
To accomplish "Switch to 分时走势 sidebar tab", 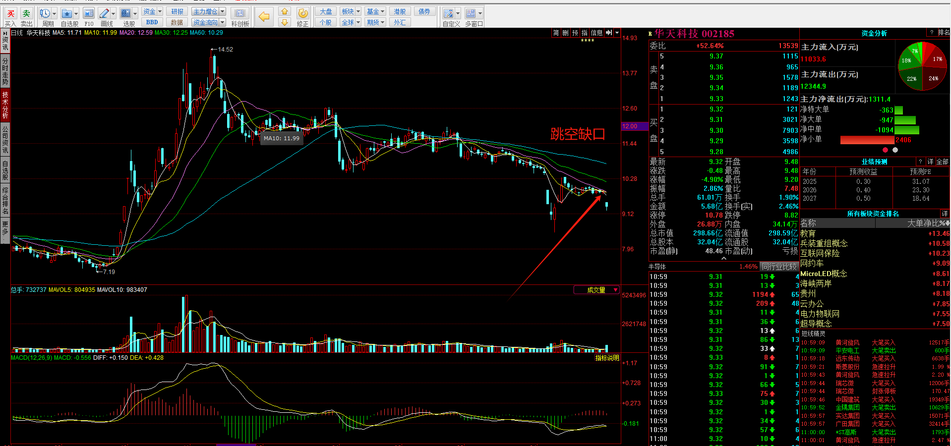I will [x=5, y=71].
